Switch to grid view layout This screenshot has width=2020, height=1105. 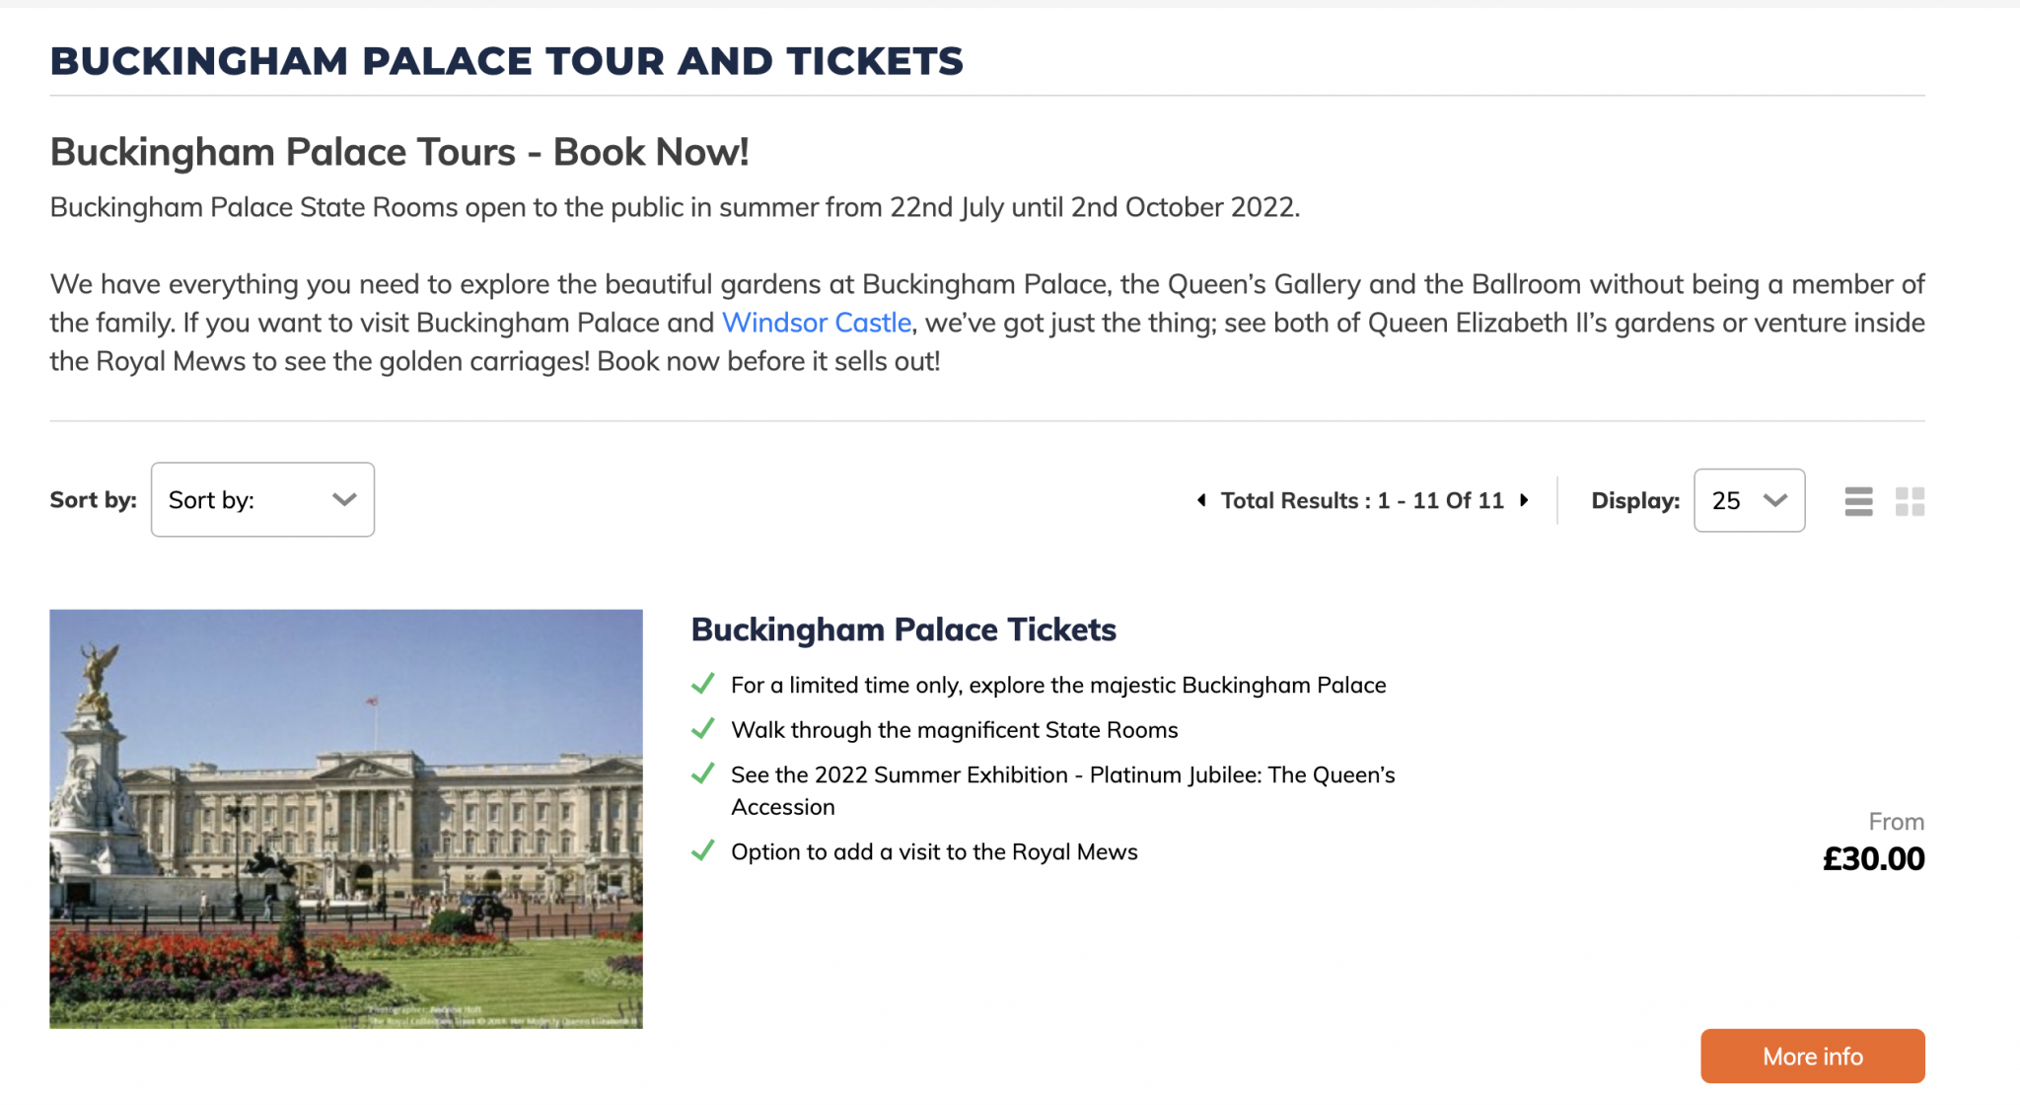pyautogui.click(x=1910, y=501)
